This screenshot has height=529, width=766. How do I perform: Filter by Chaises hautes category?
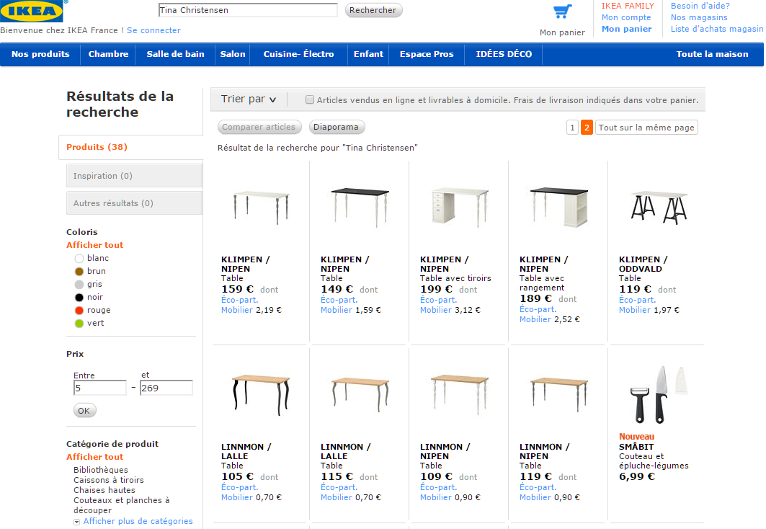[x=104, y=490]
